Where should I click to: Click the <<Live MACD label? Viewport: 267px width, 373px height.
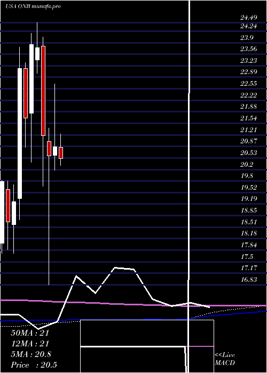[225, 359]
